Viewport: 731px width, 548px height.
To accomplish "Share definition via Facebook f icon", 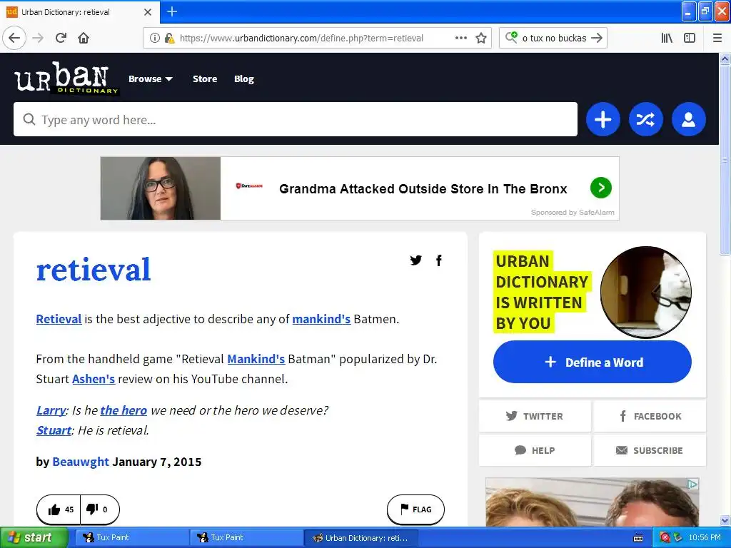I will tap(439, 260).
